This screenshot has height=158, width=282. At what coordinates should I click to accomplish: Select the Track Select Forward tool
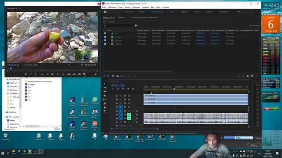(x=105, y=88)
